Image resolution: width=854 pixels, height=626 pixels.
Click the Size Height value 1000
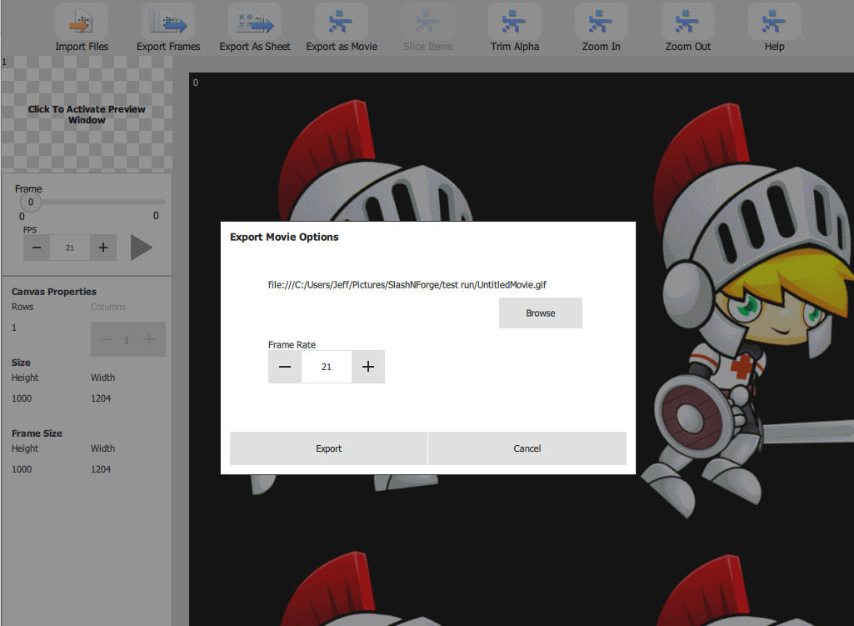[22, 398]
